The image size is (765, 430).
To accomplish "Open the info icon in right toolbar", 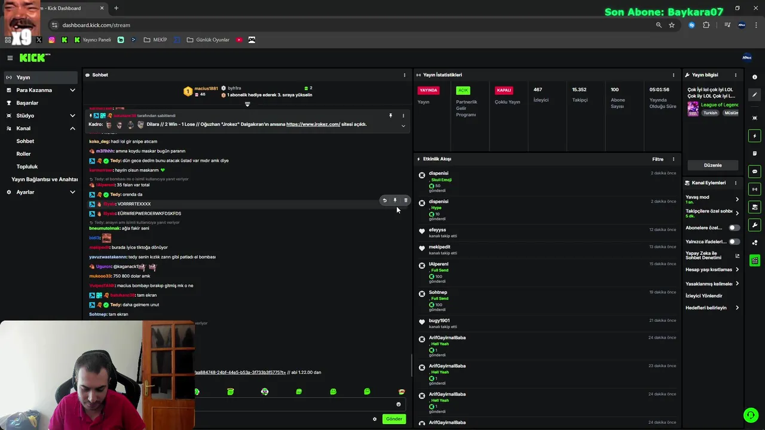I will coord(755,77).
